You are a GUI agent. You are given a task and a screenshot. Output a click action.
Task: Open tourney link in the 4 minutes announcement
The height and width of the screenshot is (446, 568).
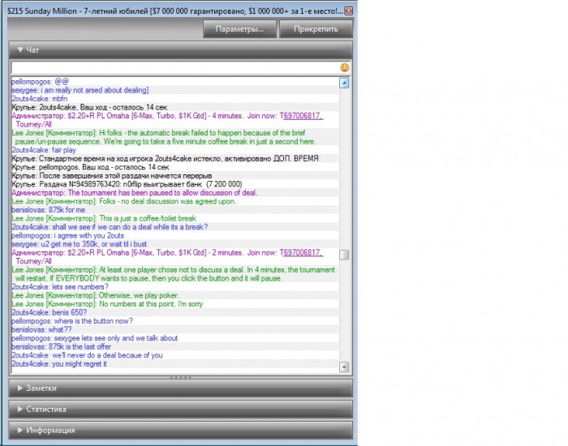(303, 116)
